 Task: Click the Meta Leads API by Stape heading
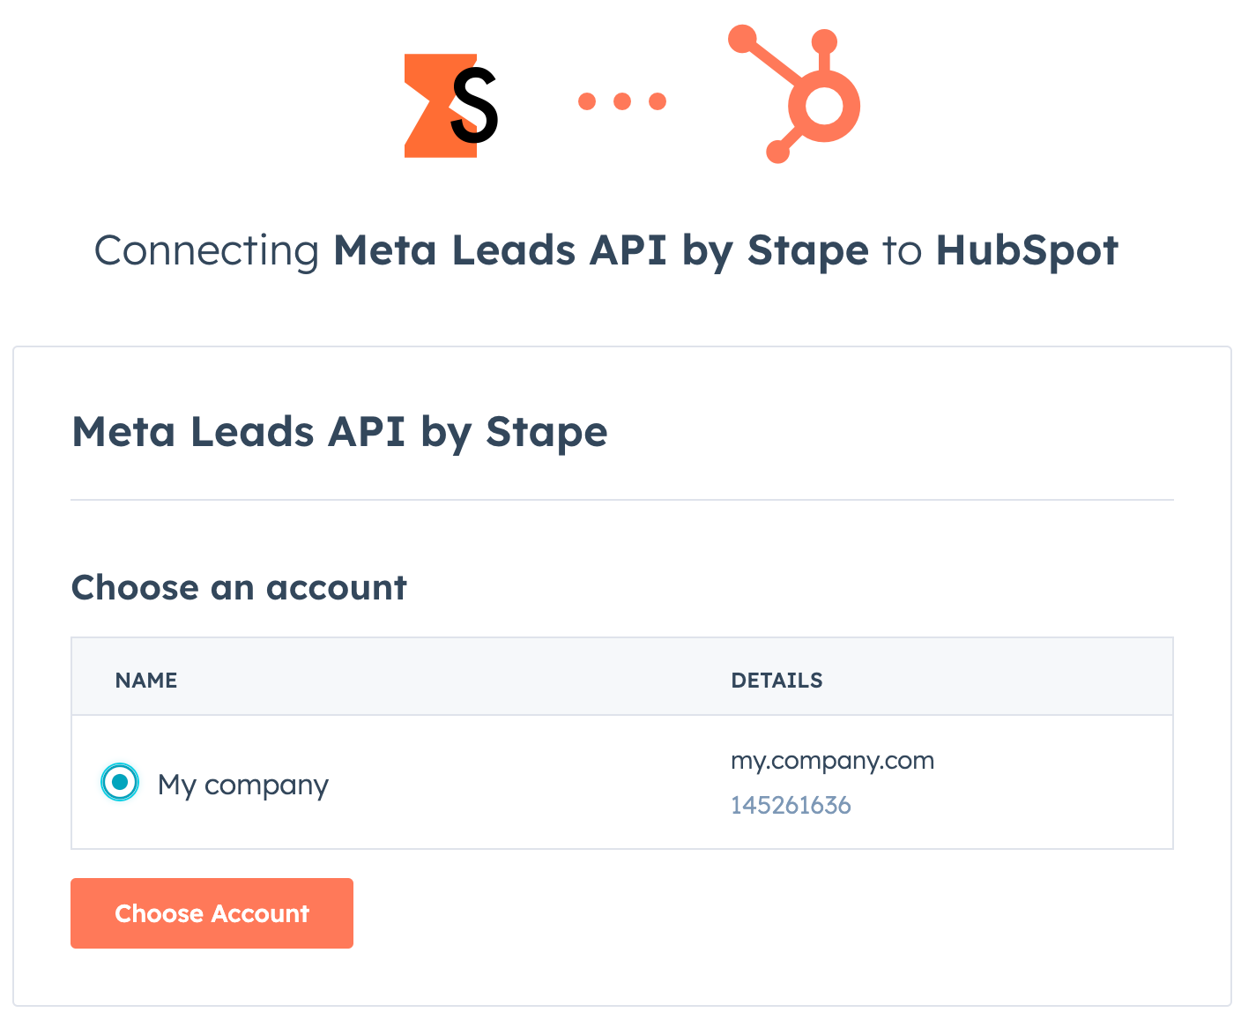tap(339, 433)
